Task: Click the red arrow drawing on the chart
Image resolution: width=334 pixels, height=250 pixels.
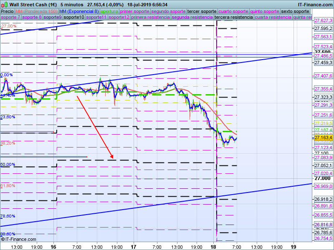Action: (94, 126)
